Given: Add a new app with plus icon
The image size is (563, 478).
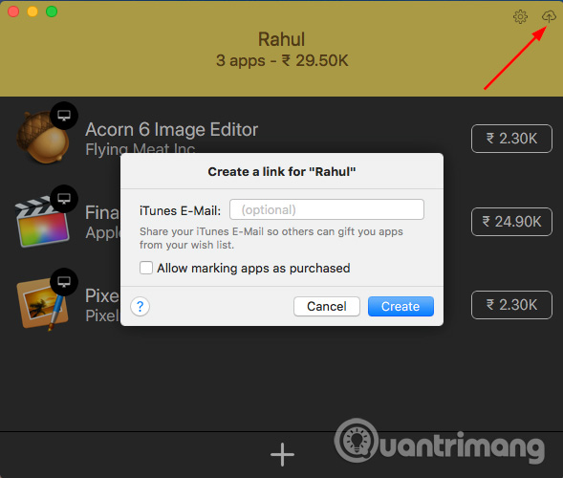Looking at the screenshot, I should [x=282, y=454].
